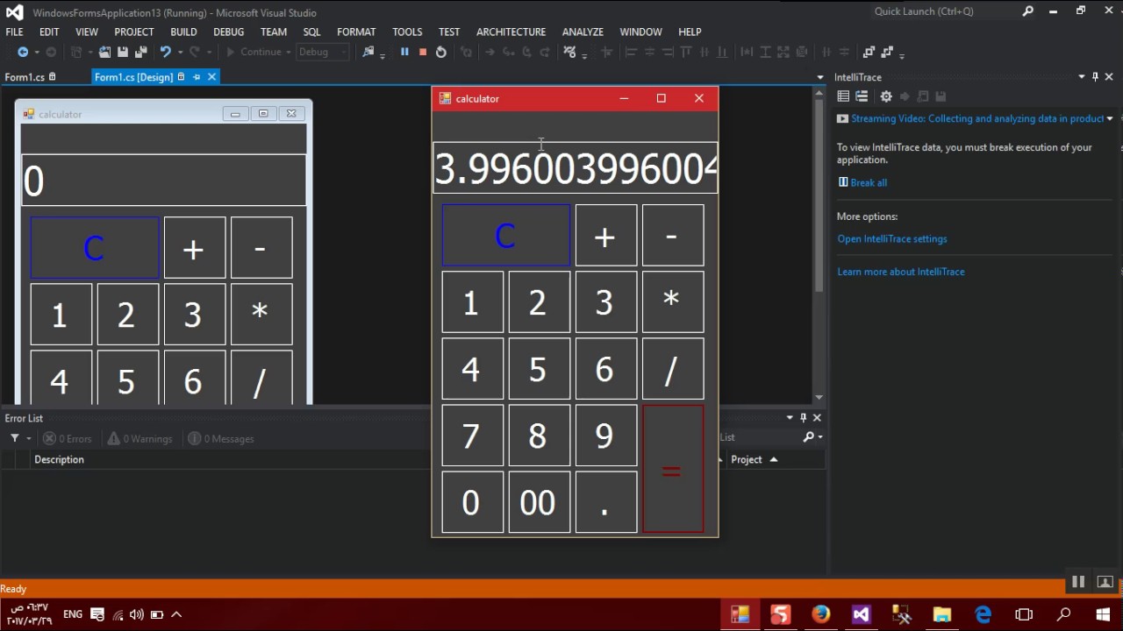Click the Save All icon in toolbar
This screenshot has width=1123, height=631.
point(140,53)
